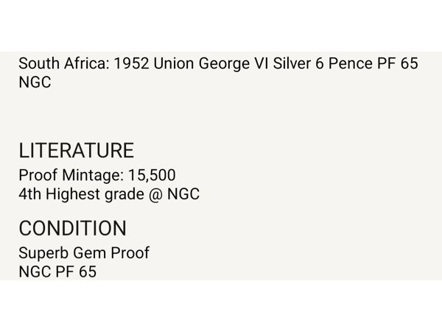Click the word "Superb" under CONDITION

pos(42,253)
